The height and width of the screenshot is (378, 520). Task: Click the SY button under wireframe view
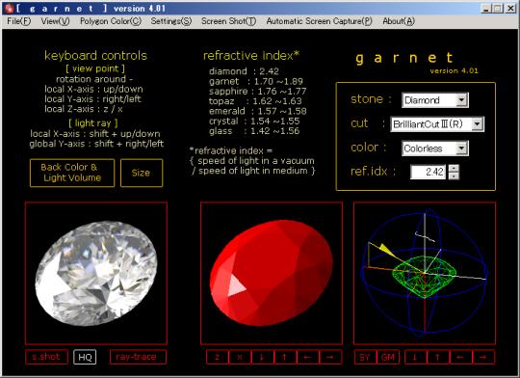pyautogui.click(x=365, y=357)
